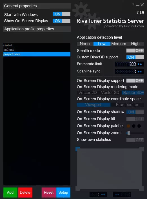
Task: Select Vector 3D rendering mode
Action: pos(110,93)
